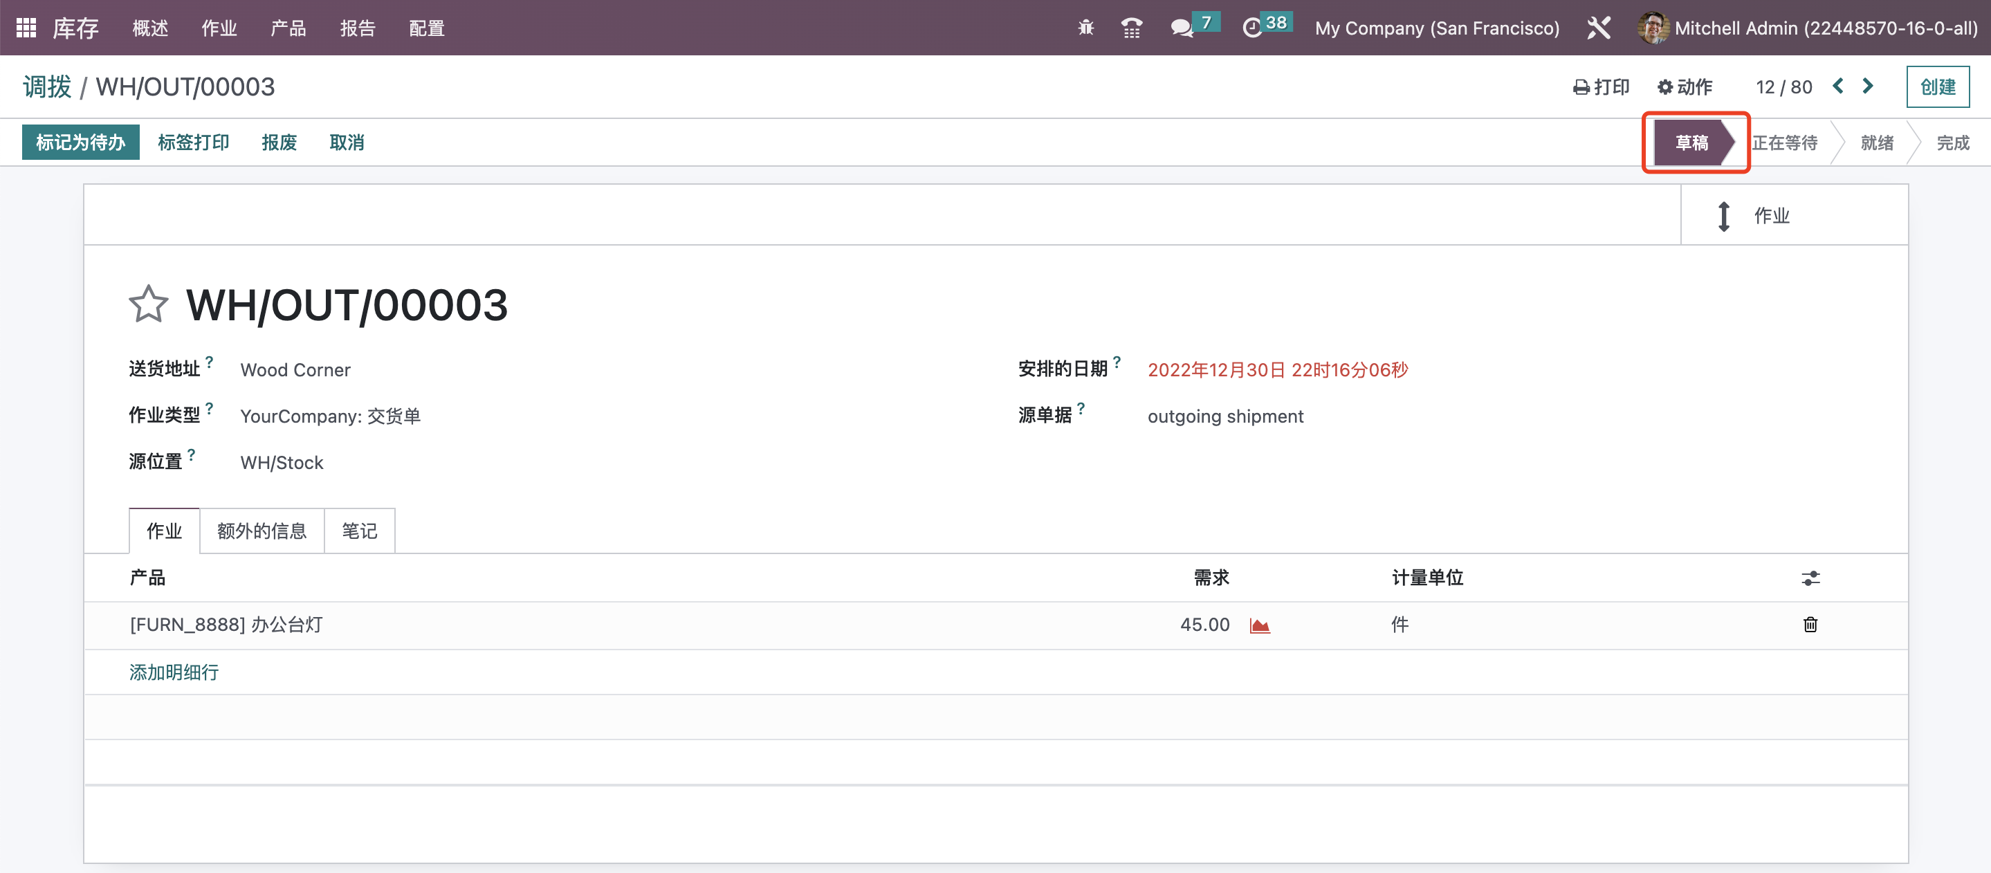This screenshot has width=1991, height=873.
Task: Open column options adjust icon
Action: 1810,578
